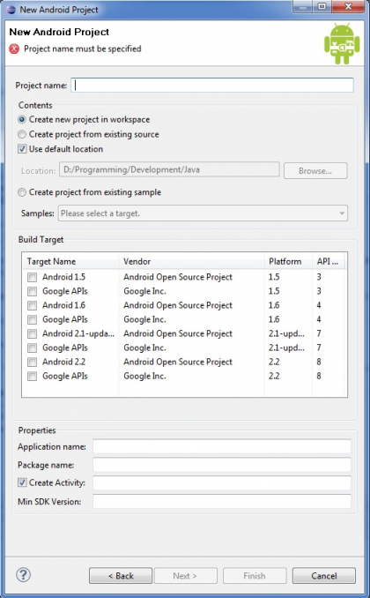Click the Min SDK Version field

tap(222, 501)
